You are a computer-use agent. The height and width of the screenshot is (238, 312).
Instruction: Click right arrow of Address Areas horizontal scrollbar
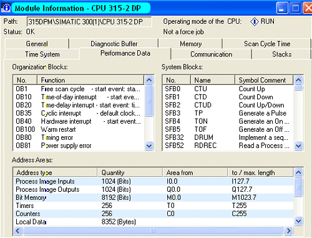289,231
